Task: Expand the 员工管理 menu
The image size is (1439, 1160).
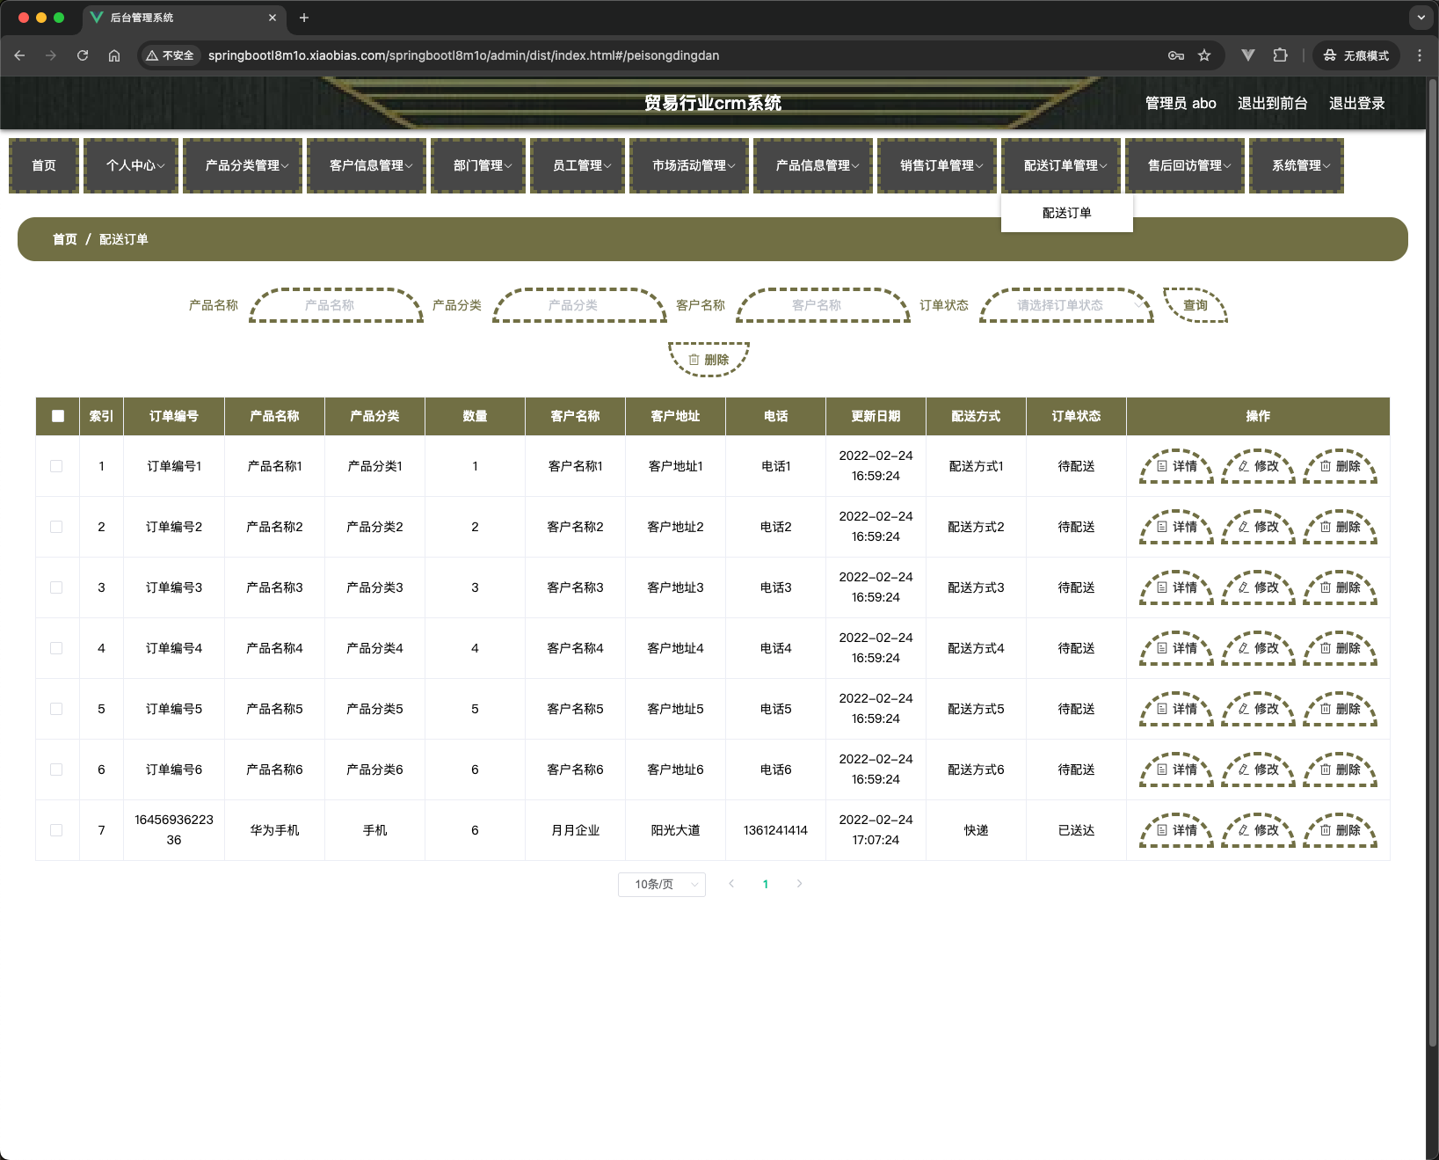Action: [x=578, y=165]
